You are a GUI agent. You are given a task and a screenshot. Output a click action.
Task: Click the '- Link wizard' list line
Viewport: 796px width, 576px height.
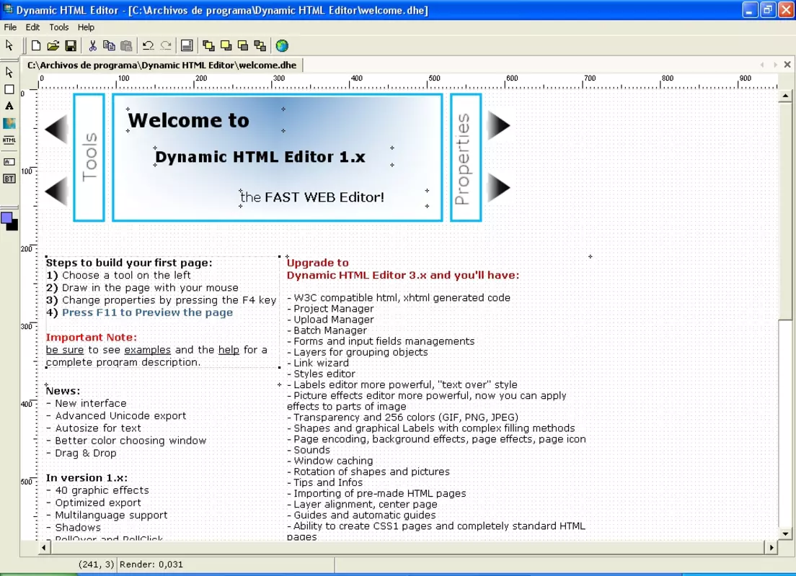point(318,363)
